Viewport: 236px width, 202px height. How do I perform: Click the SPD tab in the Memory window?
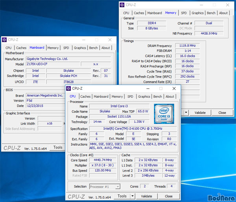[184, 13]
